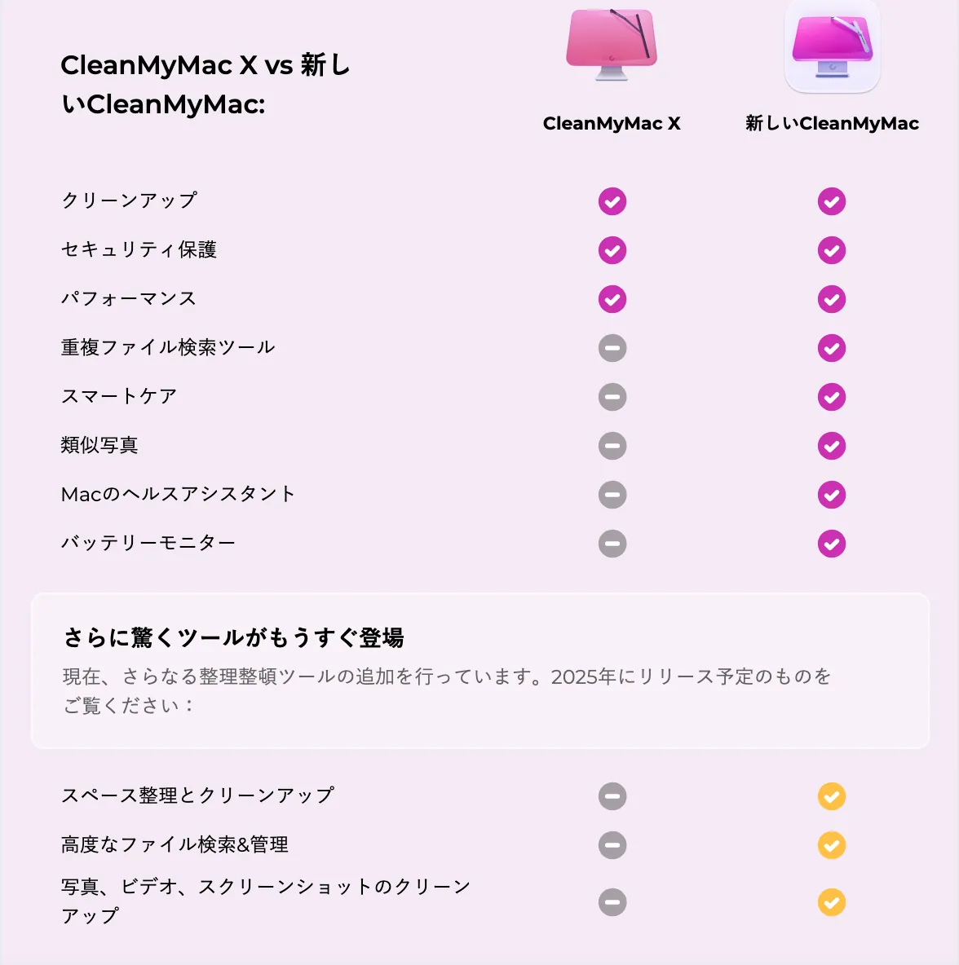Select the 新しいCleanMyMac column heading
The width and height of the screenshot is (959, 965).
click(832, 124)
